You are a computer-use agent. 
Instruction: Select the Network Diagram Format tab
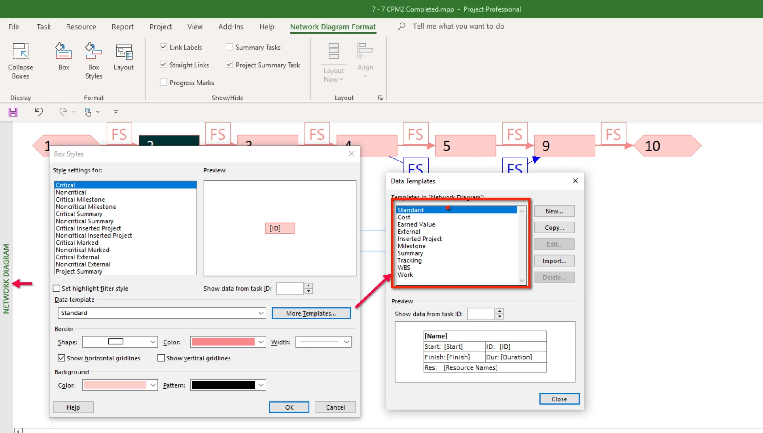point(333,27)
